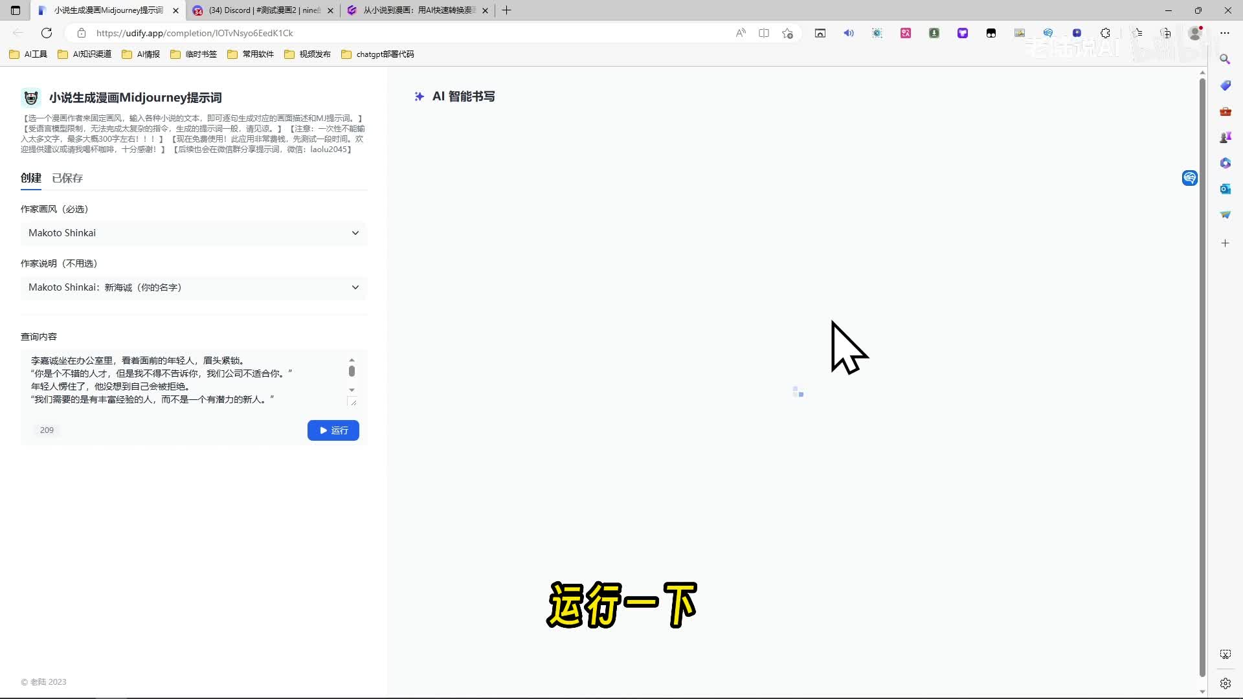
Task: Open browser Extensions puzzle icon
Action: 1105,33
